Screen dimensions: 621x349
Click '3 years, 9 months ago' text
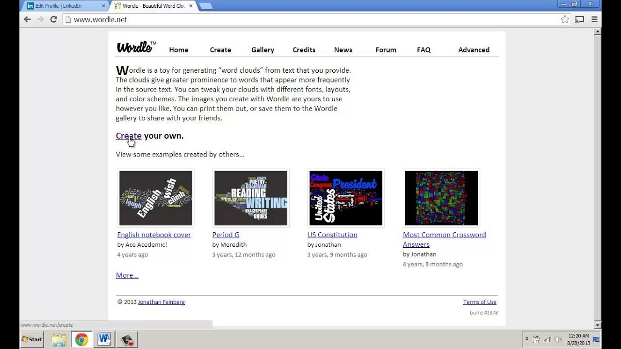tap(337, 254)
